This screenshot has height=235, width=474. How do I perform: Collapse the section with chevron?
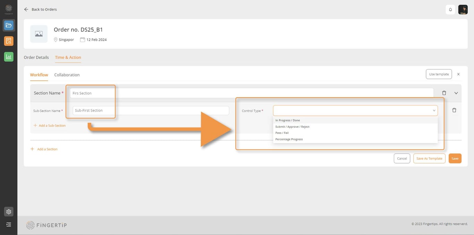[456, 93]
